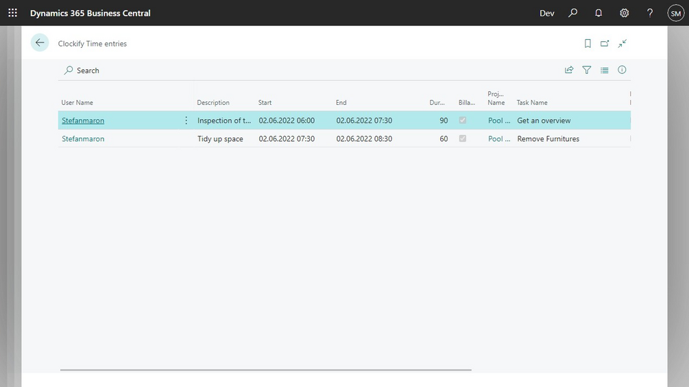
Task: Select the duration value 90
Action: [x=444, y=121]
